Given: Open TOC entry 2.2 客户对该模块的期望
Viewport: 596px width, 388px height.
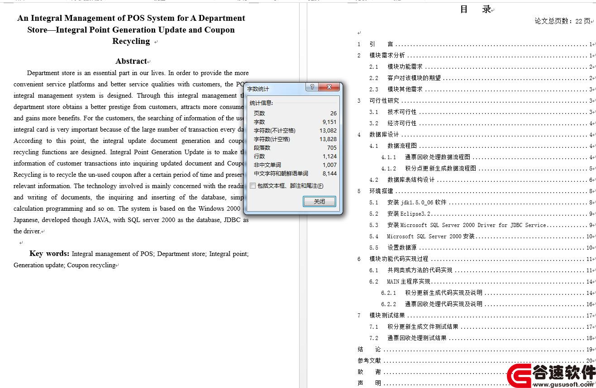Looking at the screenshot, I should (480, 78).
